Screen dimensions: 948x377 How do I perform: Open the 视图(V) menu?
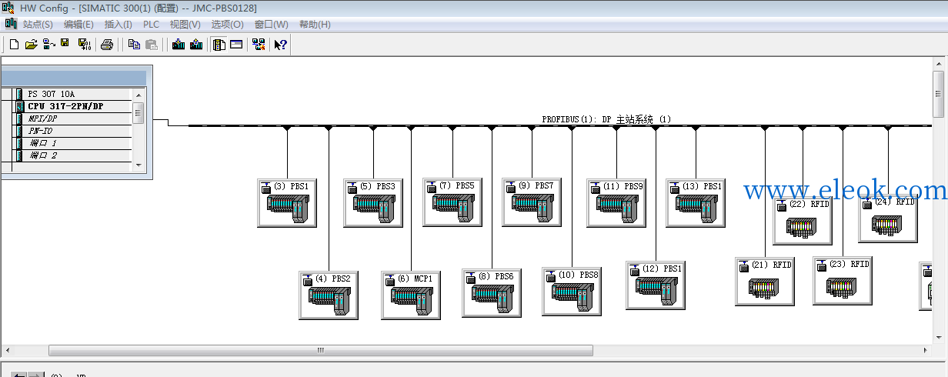pos(185,25)
